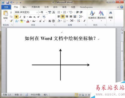Align text left
The width and height of the screenshot is (125, 98).
tap(59, 16)
